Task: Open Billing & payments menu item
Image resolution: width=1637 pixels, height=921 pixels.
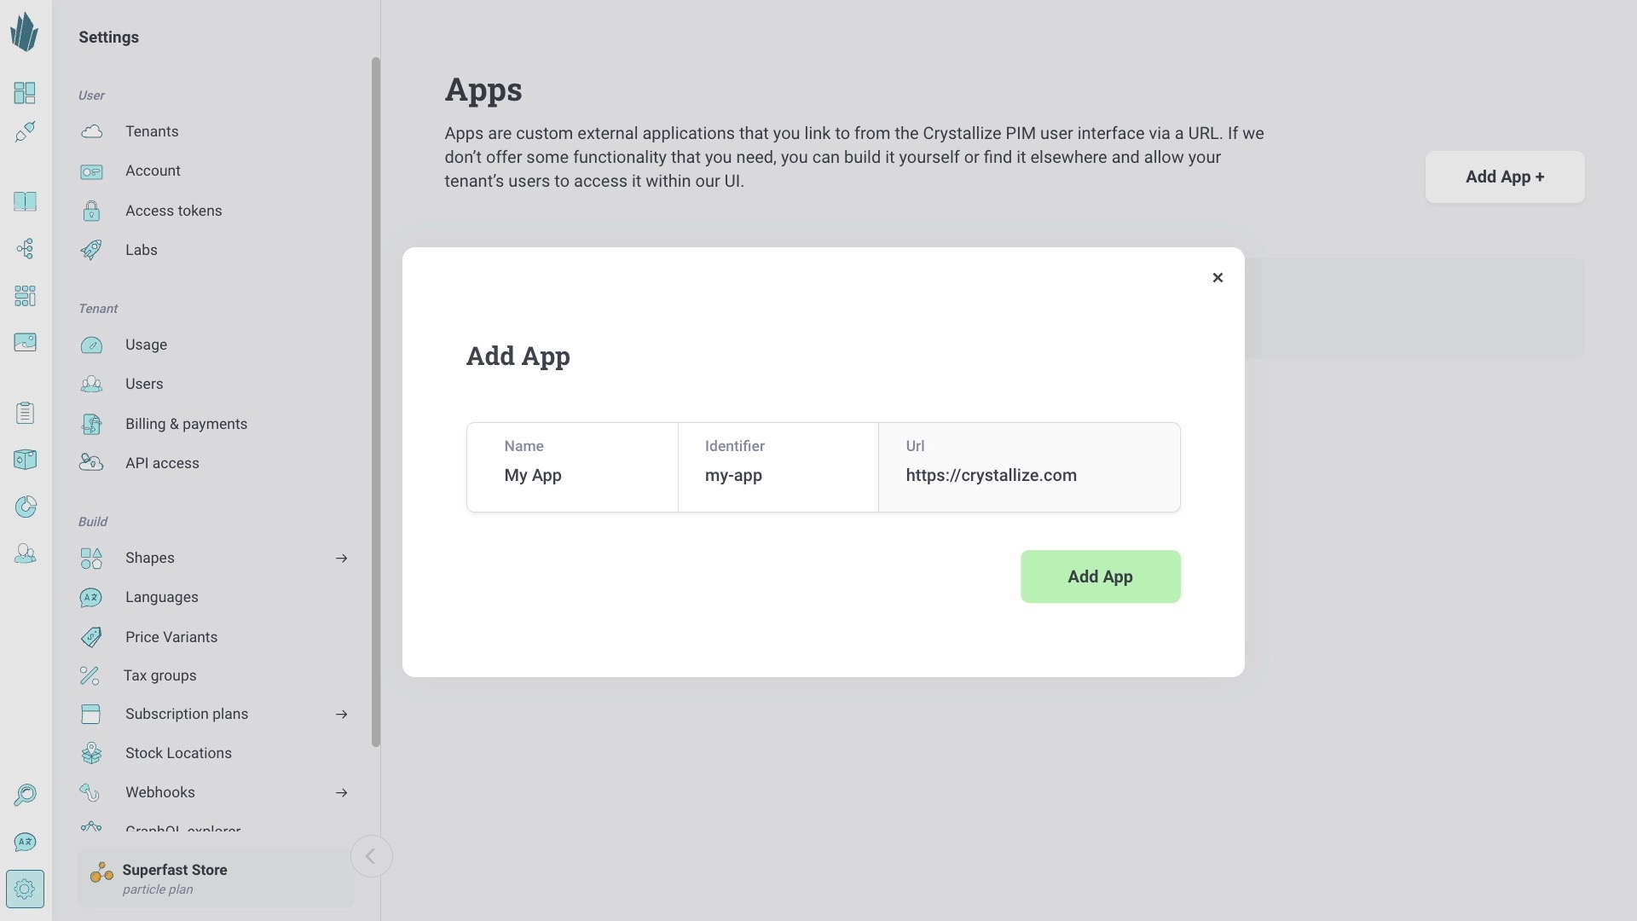Action: pyautogui.click(x=186, y=423)
